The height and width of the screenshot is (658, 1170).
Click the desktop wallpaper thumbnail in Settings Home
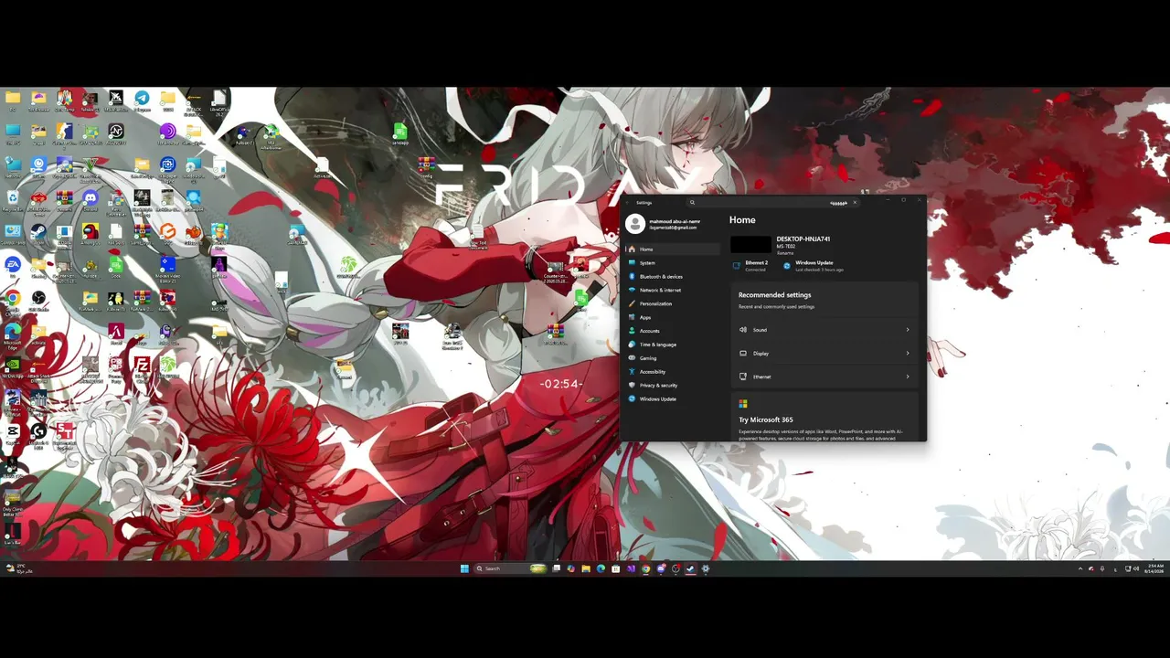point(750,244)
